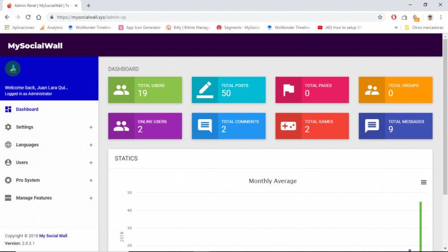Click the administrator avatar picture

(x=13, y=68)
